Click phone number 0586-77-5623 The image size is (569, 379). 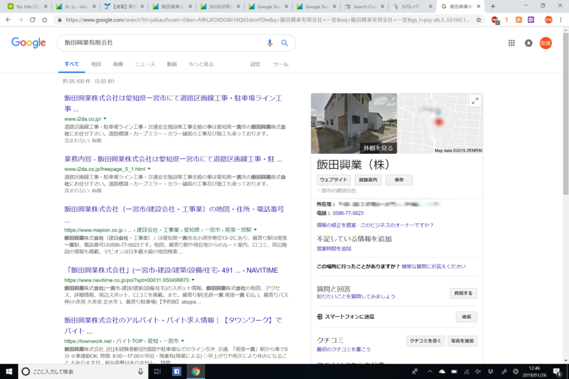click(348, 213)
